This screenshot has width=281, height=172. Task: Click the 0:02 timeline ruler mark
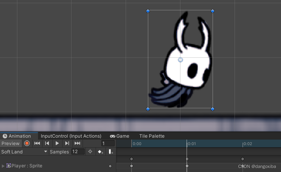coord(248,144)
